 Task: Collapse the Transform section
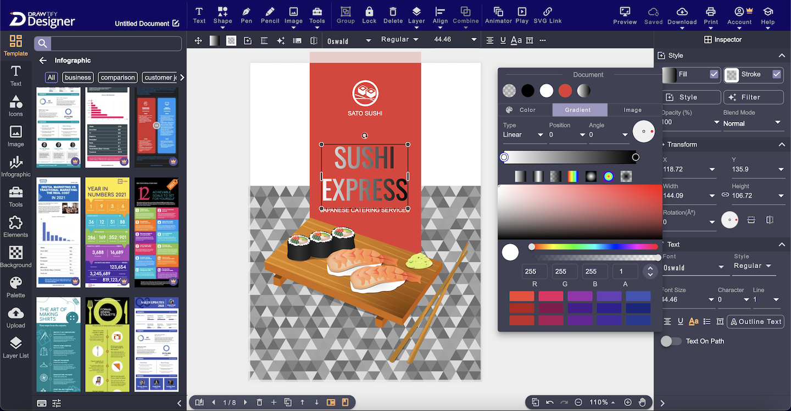coord(782,145)
